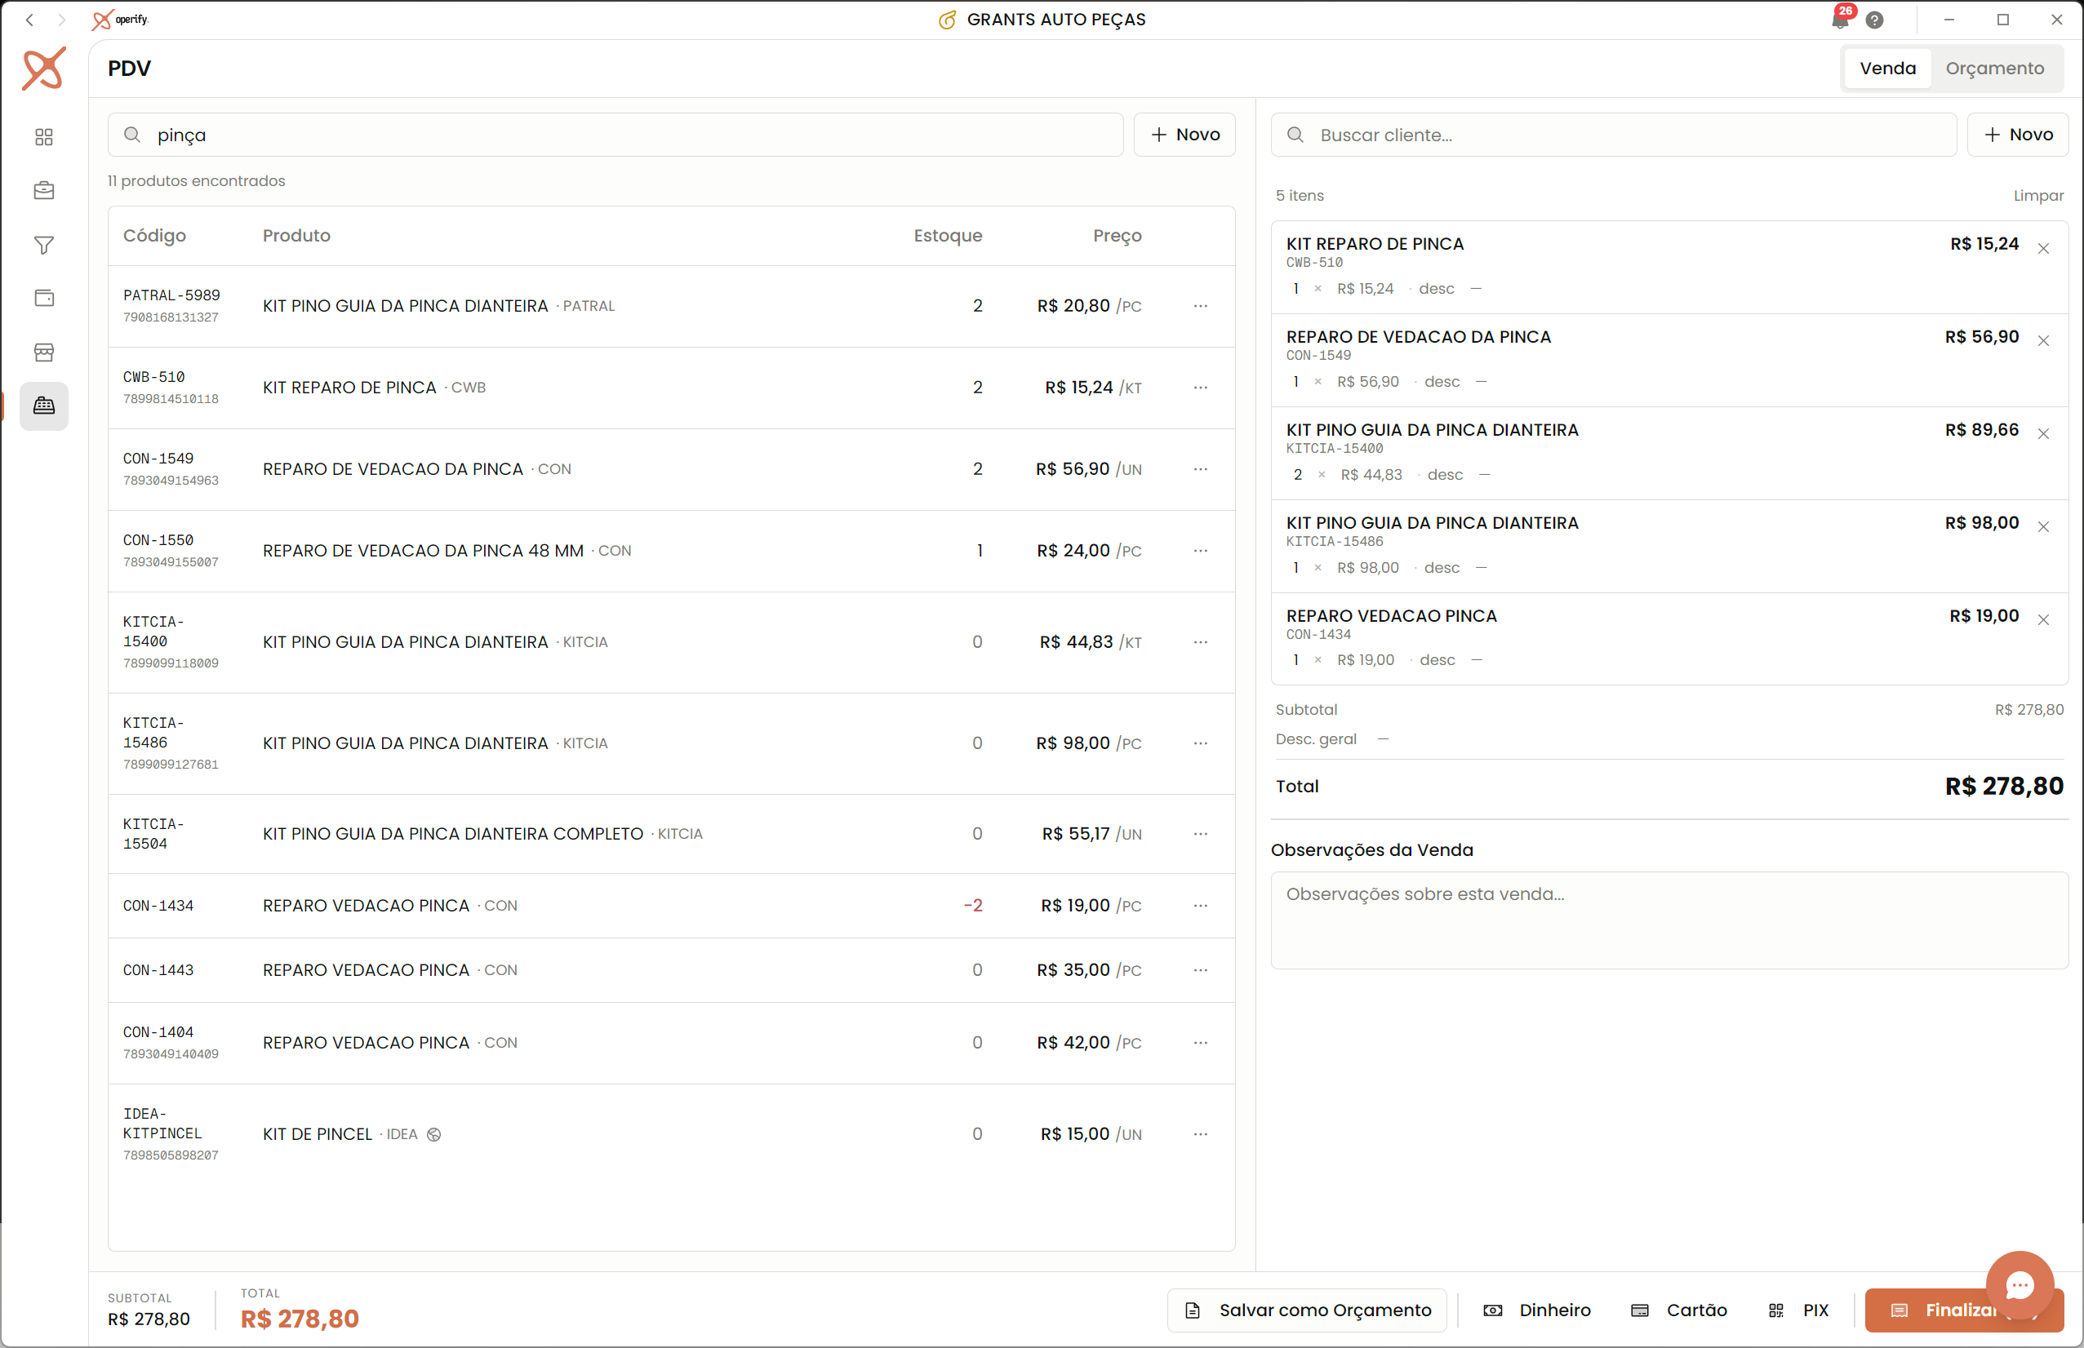
Task: Open more options for IDEA-KITPINCEL row
Action: tap(1201, 1133)
